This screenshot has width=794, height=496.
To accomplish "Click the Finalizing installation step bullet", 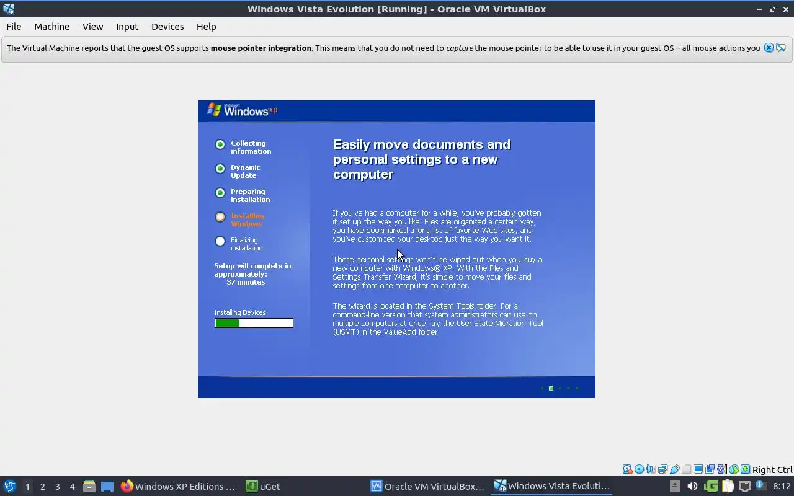I will click(220, 241).
